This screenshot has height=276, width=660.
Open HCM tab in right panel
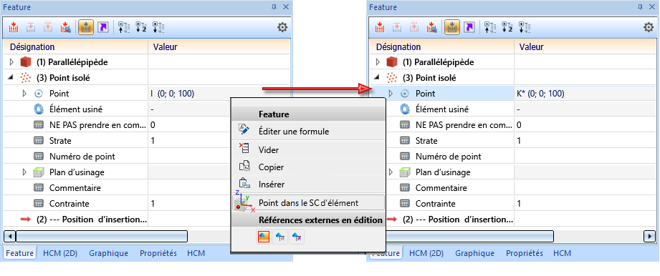(x=563, y=253)
